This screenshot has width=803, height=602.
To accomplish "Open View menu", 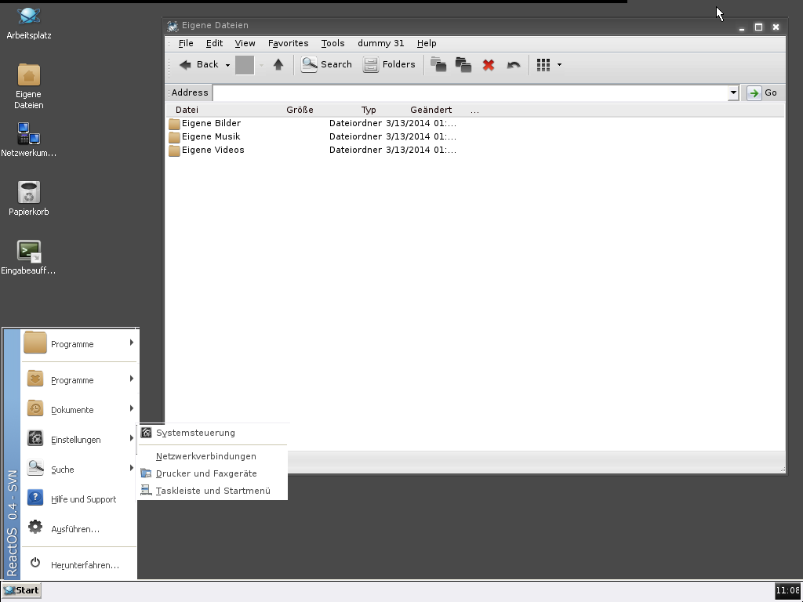I will click(245, 44).
